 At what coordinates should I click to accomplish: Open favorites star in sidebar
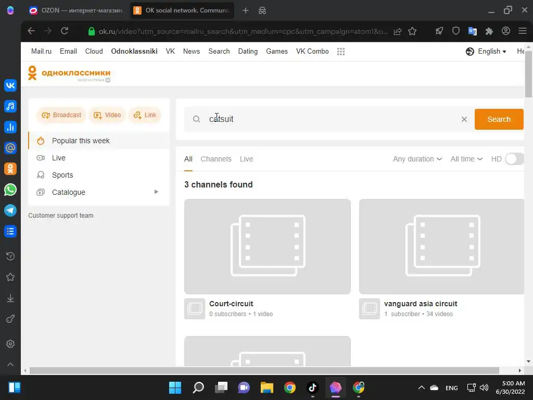tap(10, 277)
